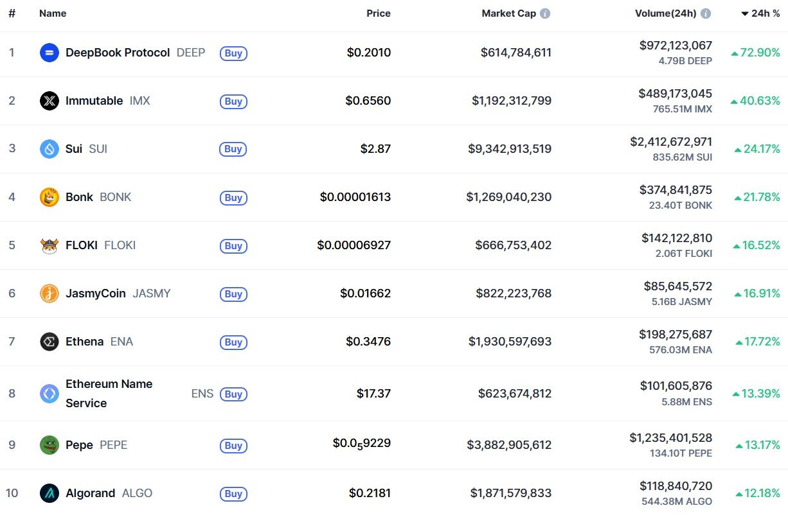
Task: Click the Immutable IMX coin logo
Action: [49, 101]
